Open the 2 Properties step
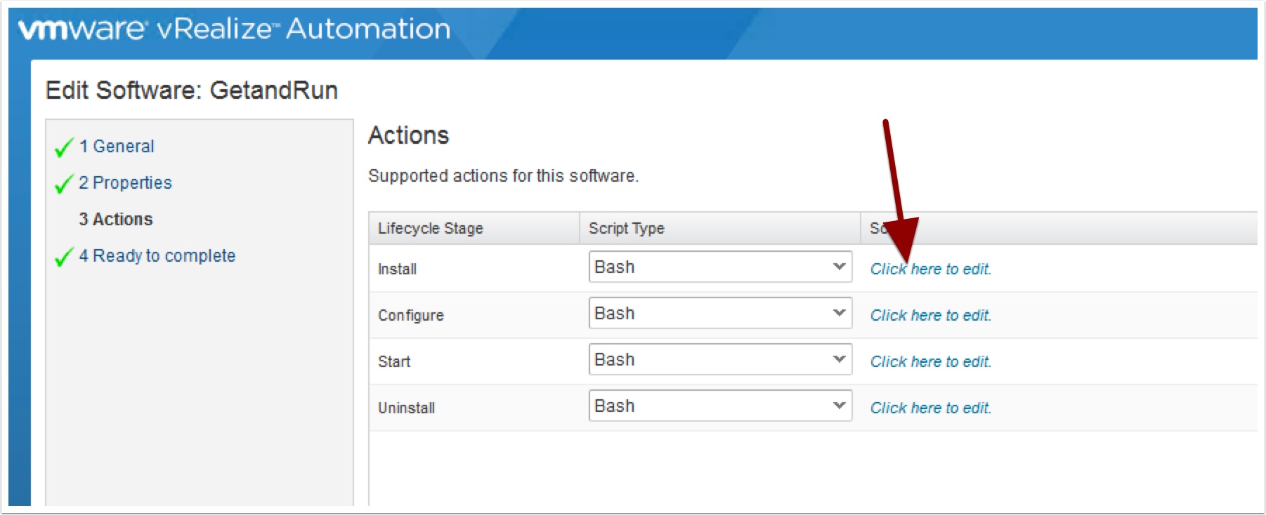 (125, 183)
